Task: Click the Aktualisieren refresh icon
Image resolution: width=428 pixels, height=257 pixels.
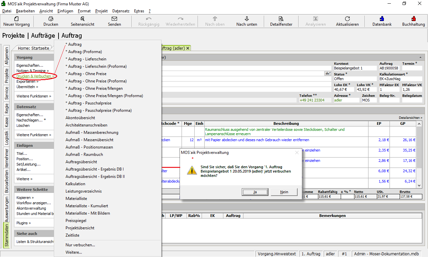Action: click(x=347, y=19)
